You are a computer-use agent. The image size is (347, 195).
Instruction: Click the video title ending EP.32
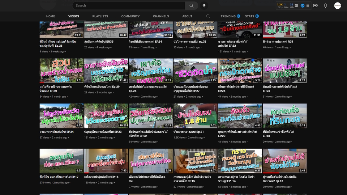233,44
